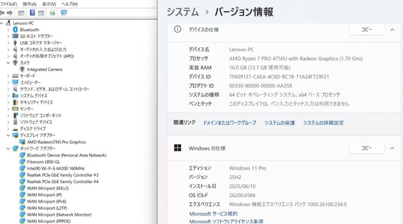The image size is (403, 224).
Task: Click the processor value AMD Ryzen 7 PRO 4750U
Action: 296,58
